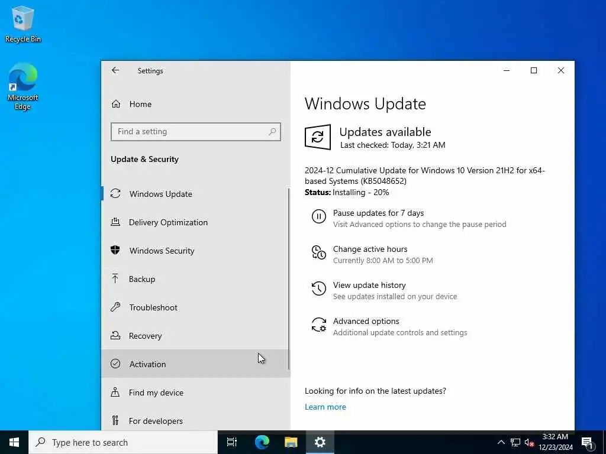Click View update history

369,286
